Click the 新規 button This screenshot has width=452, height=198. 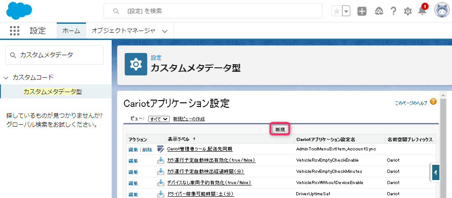pyautogui.click(x=280, y=130)
